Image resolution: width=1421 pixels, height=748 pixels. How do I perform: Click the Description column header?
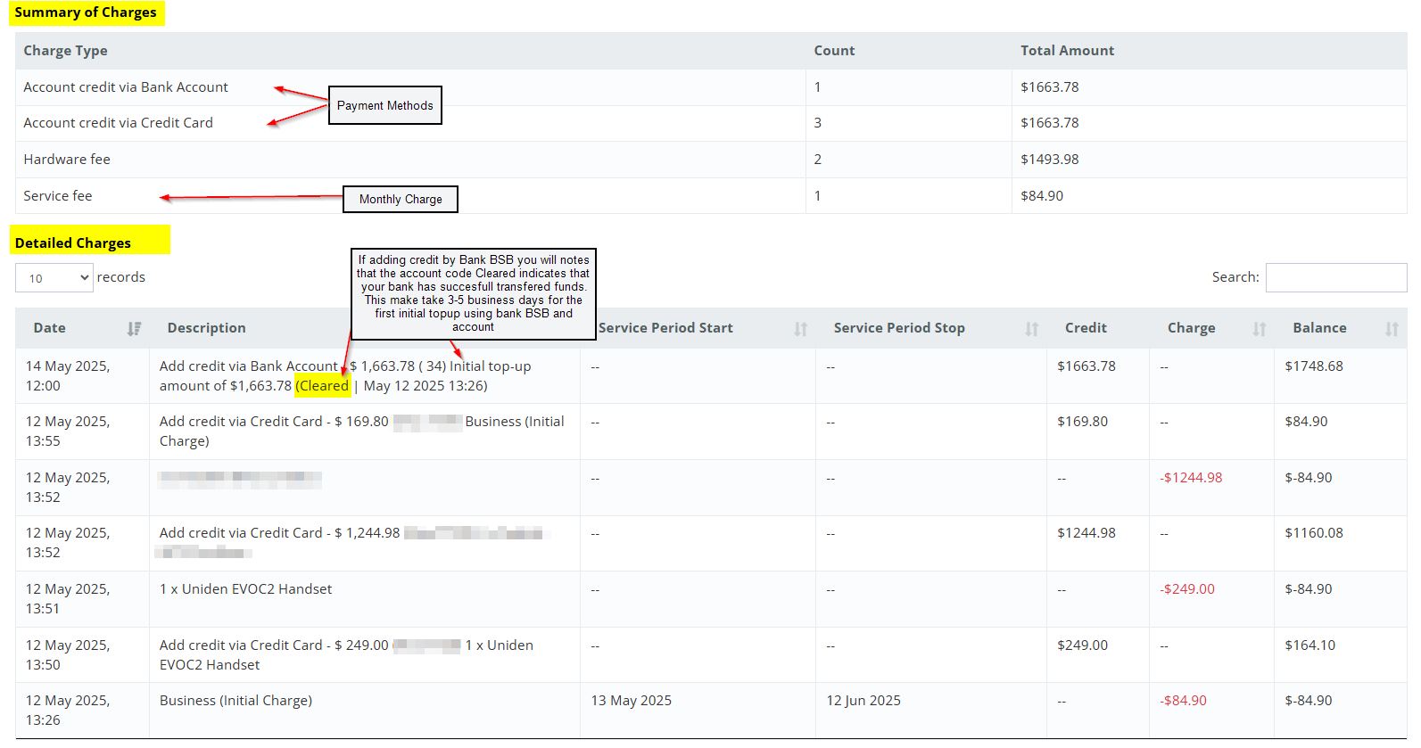pyautogui.click(x=206, y=328)
